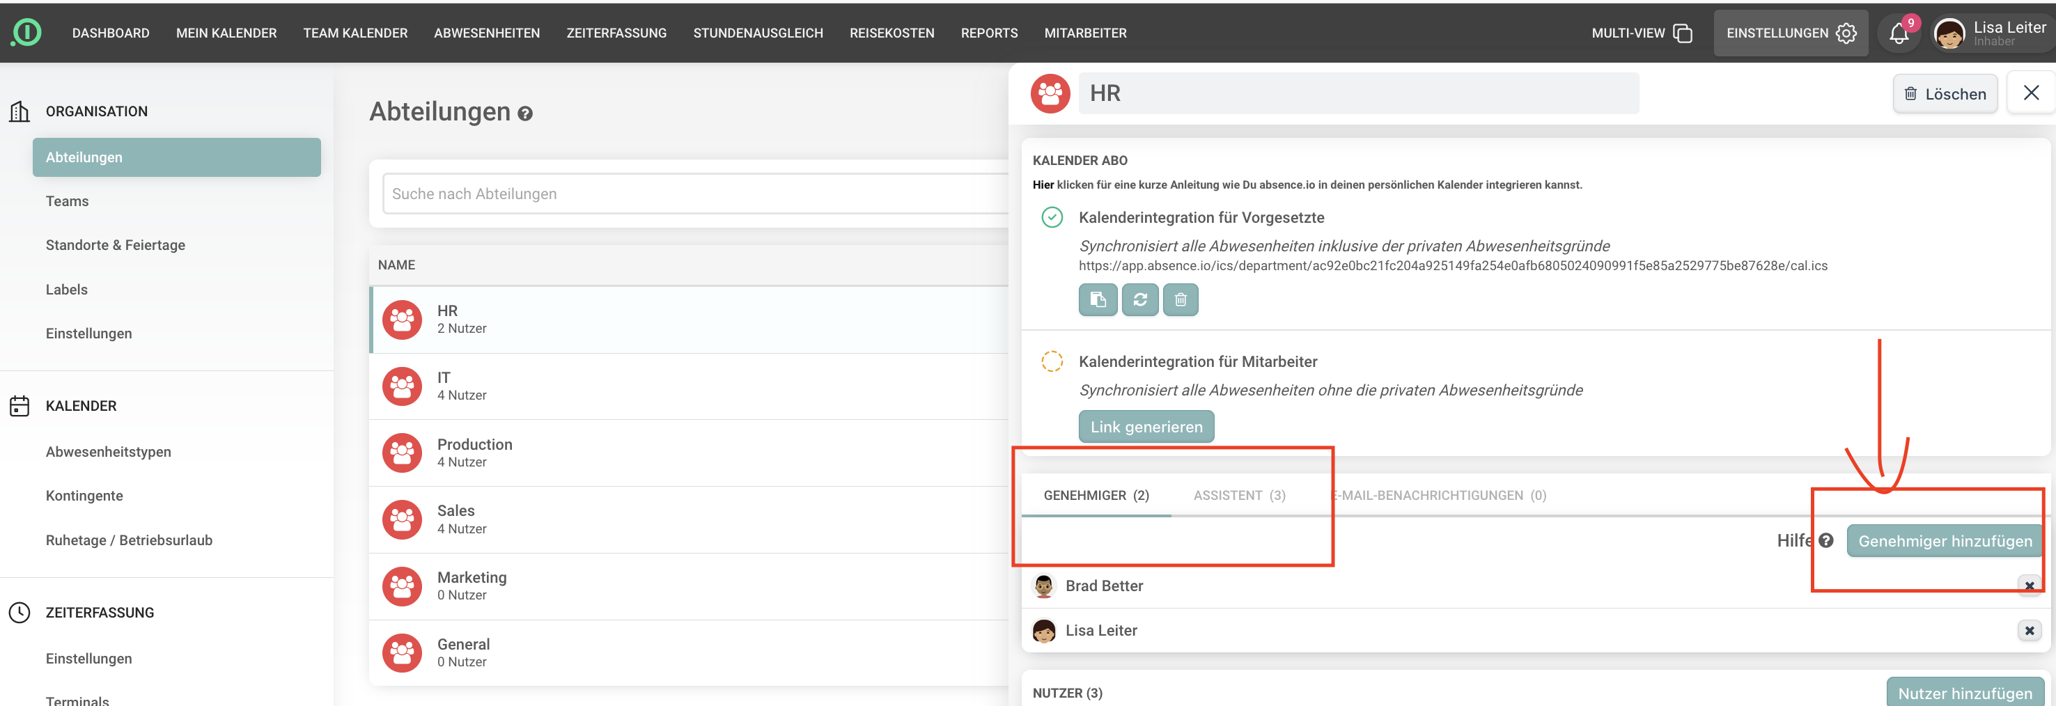Viewport: 2056px width, 706px height.
Task: Click Brad Better's avatar
Action: 1044,586
